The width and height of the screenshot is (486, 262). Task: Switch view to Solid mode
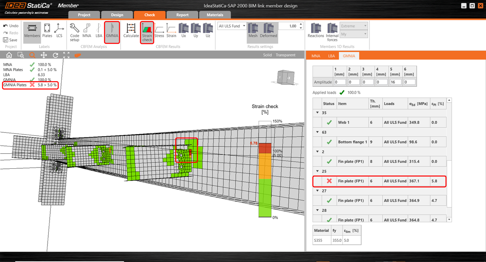(x=268, y=54)
